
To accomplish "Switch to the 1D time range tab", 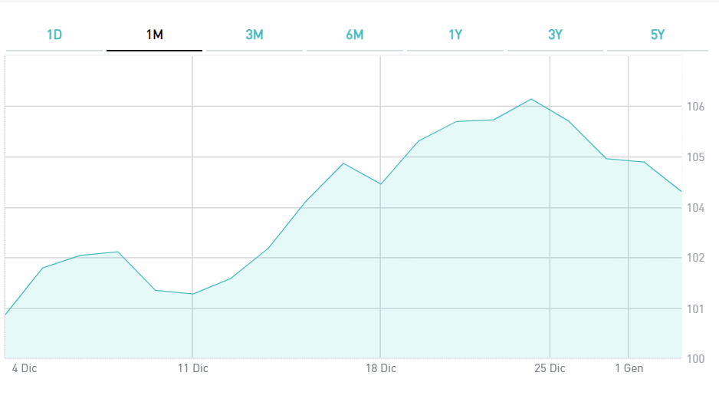I will pos(54,35).
